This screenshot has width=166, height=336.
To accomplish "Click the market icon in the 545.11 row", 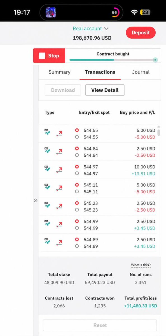I will point(47,186).
